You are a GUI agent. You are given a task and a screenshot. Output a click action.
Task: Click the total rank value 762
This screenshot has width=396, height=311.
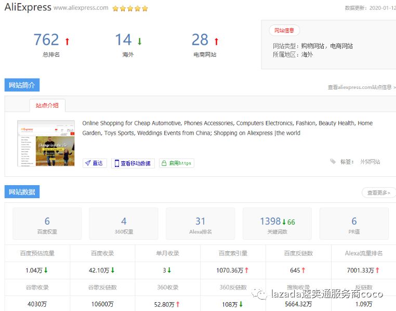46,40
